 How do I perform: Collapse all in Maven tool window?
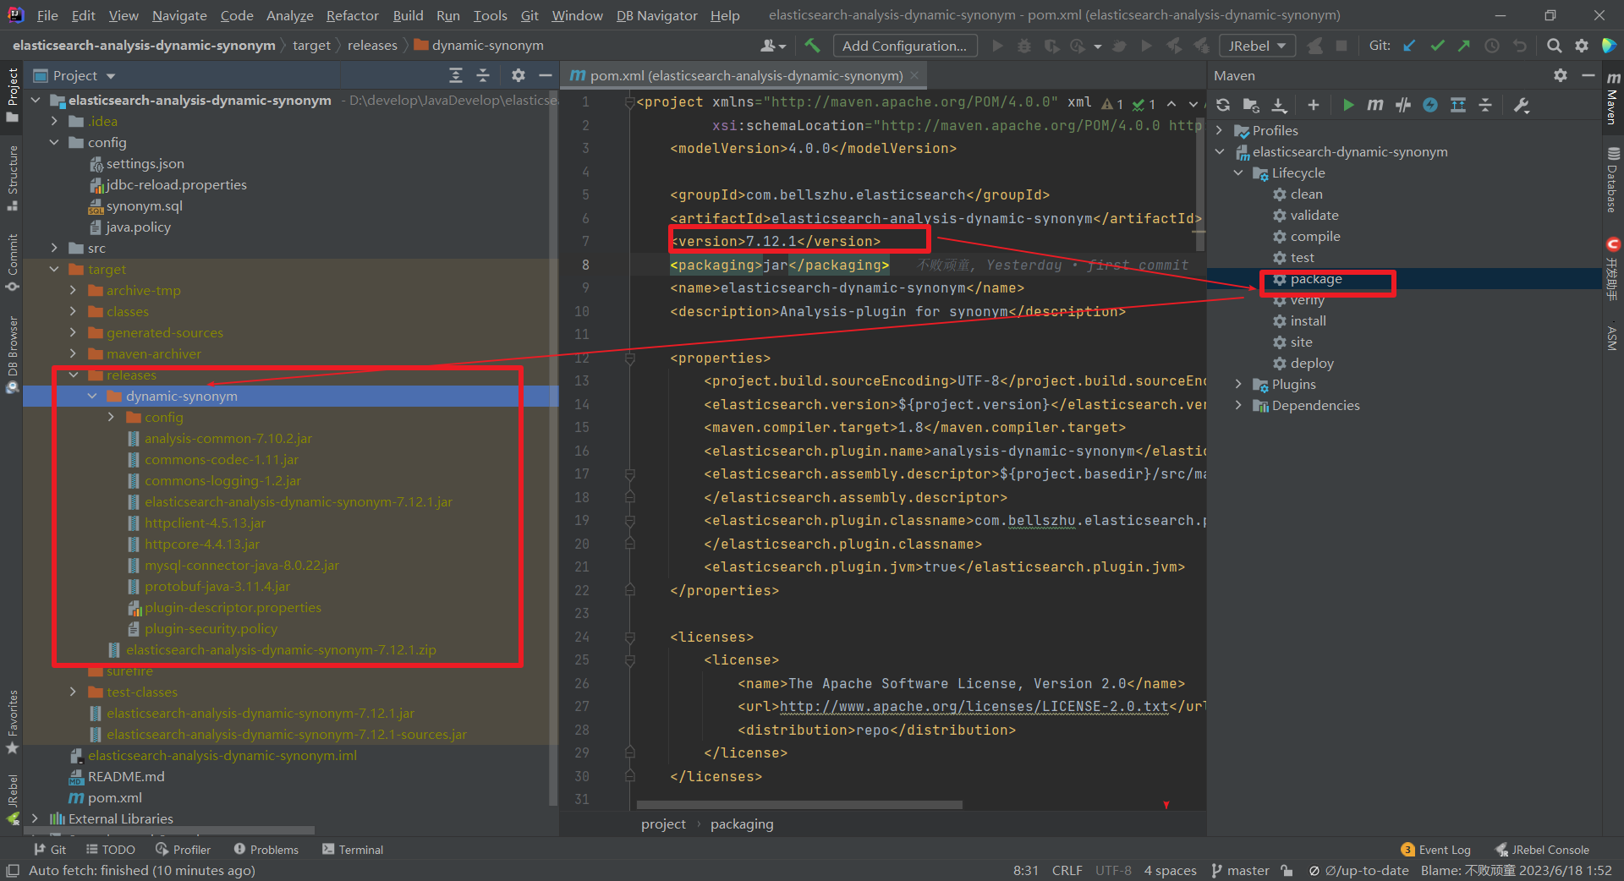[1485, 105]
